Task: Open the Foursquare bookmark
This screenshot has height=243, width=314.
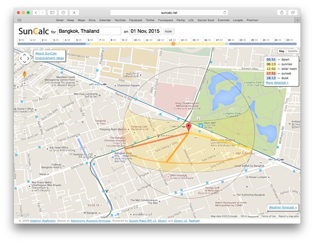Action: 165,20
